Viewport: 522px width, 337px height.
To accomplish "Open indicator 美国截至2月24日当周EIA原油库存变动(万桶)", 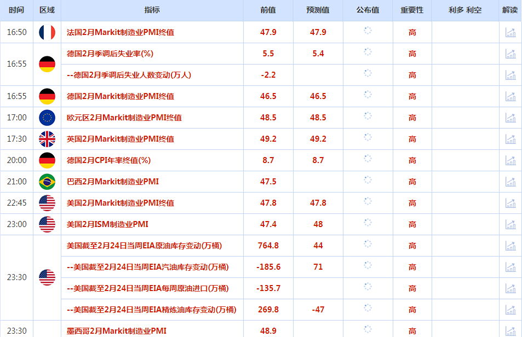I will (145, 246).
